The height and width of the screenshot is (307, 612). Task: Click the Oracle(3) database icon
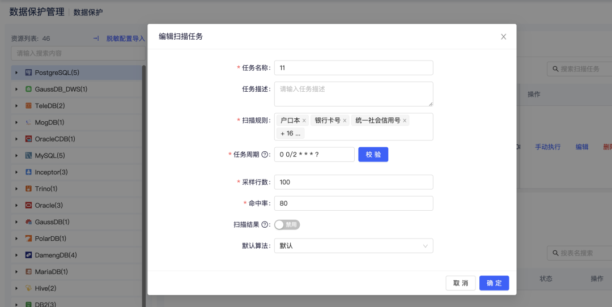coord(28,205)
